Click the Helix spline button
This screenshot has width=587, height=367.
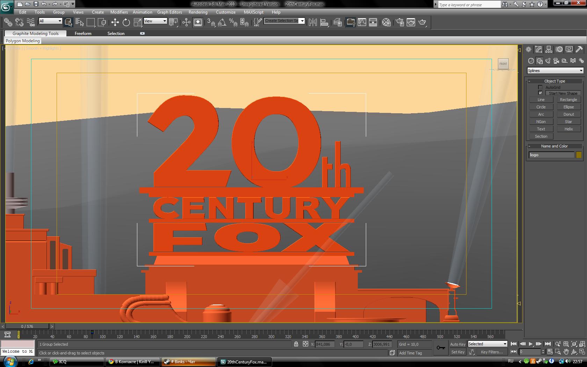click(568, 129)
